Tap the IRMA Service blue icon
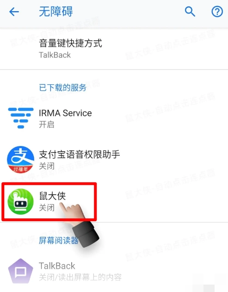The image size is (228, 292). coord(21,118)
